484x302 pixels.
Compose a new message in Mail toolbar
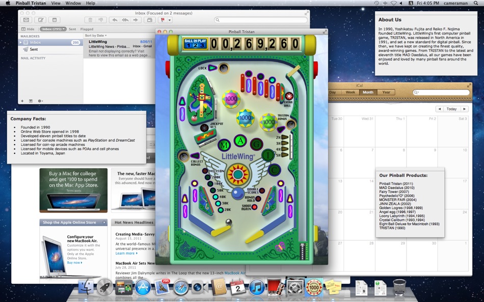[40, 20]
